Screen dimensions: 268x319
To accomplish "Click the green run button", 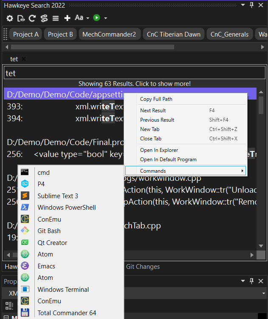I will coord(96,18).
